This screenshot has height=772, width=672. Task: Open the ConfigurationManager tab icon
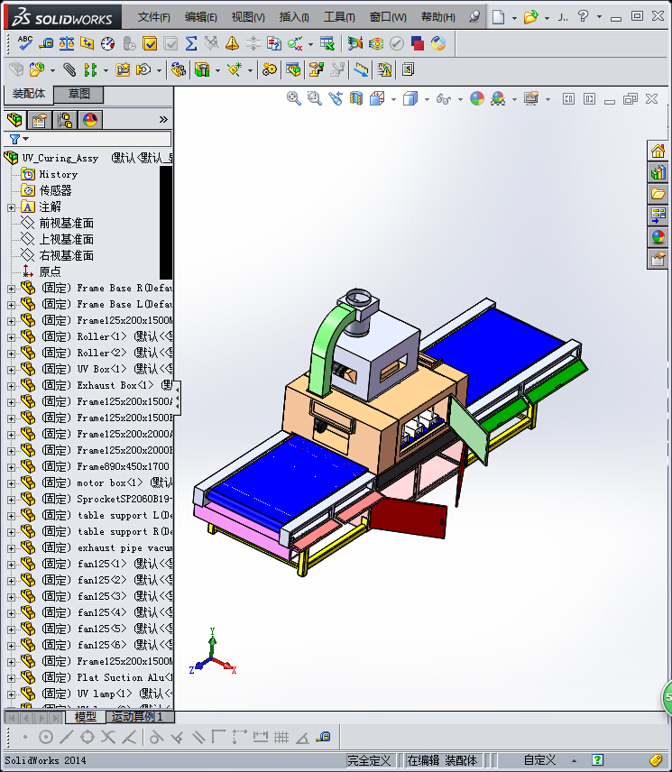[64, 120]
